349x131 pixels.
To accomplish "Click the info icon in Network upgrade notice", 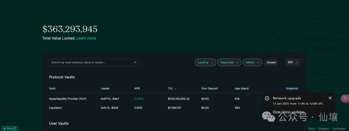I will click(x=267, y=98).
